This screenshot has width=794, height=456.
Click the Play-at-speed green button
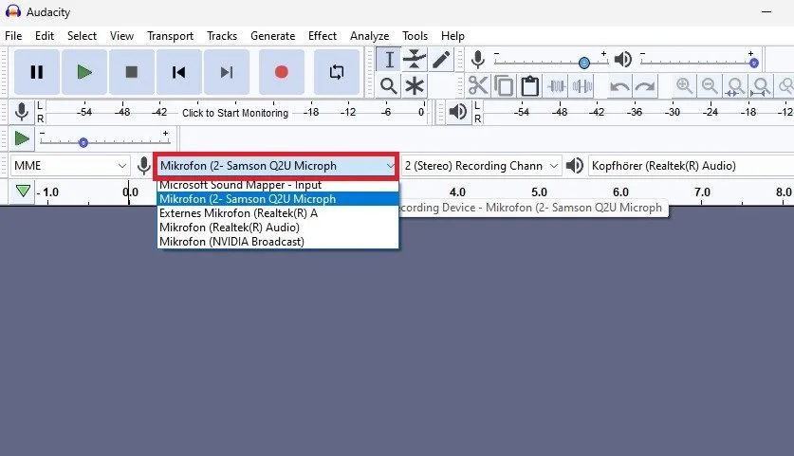click(x=21, y=138)
